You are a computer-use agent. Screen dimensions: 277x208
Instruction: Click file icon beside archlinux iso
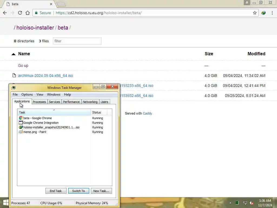pyautogui.click(x=14, y=75)
